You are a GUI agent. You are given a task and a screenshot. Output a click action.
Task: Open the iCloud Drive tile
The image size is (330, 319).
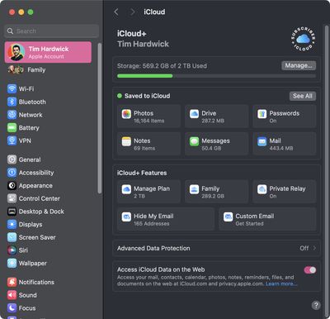click(216, 117)
